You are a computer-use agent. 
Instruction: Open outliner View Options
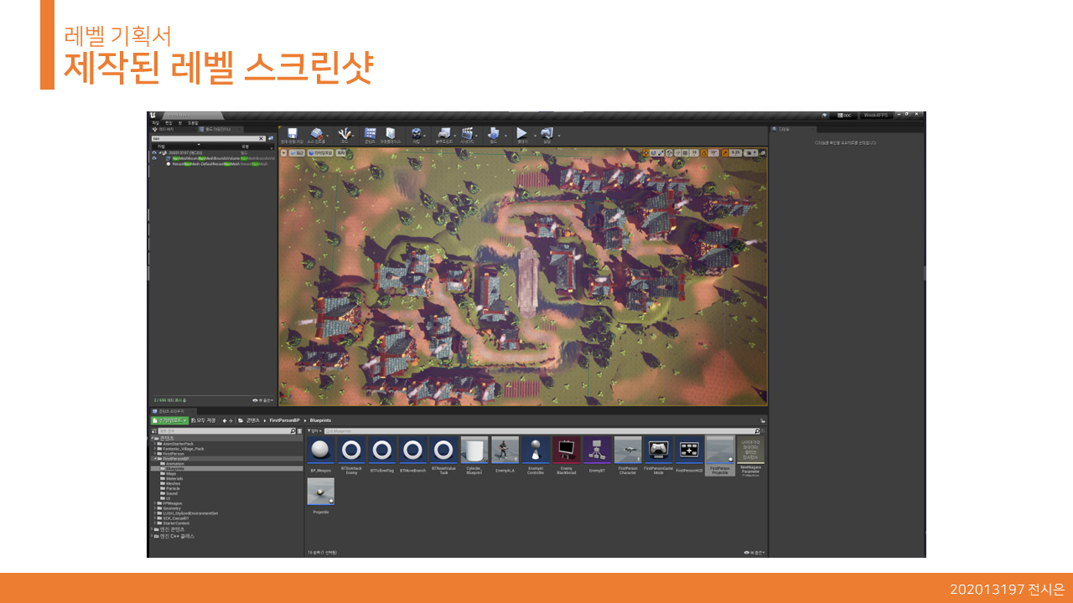tap(262, 400)
